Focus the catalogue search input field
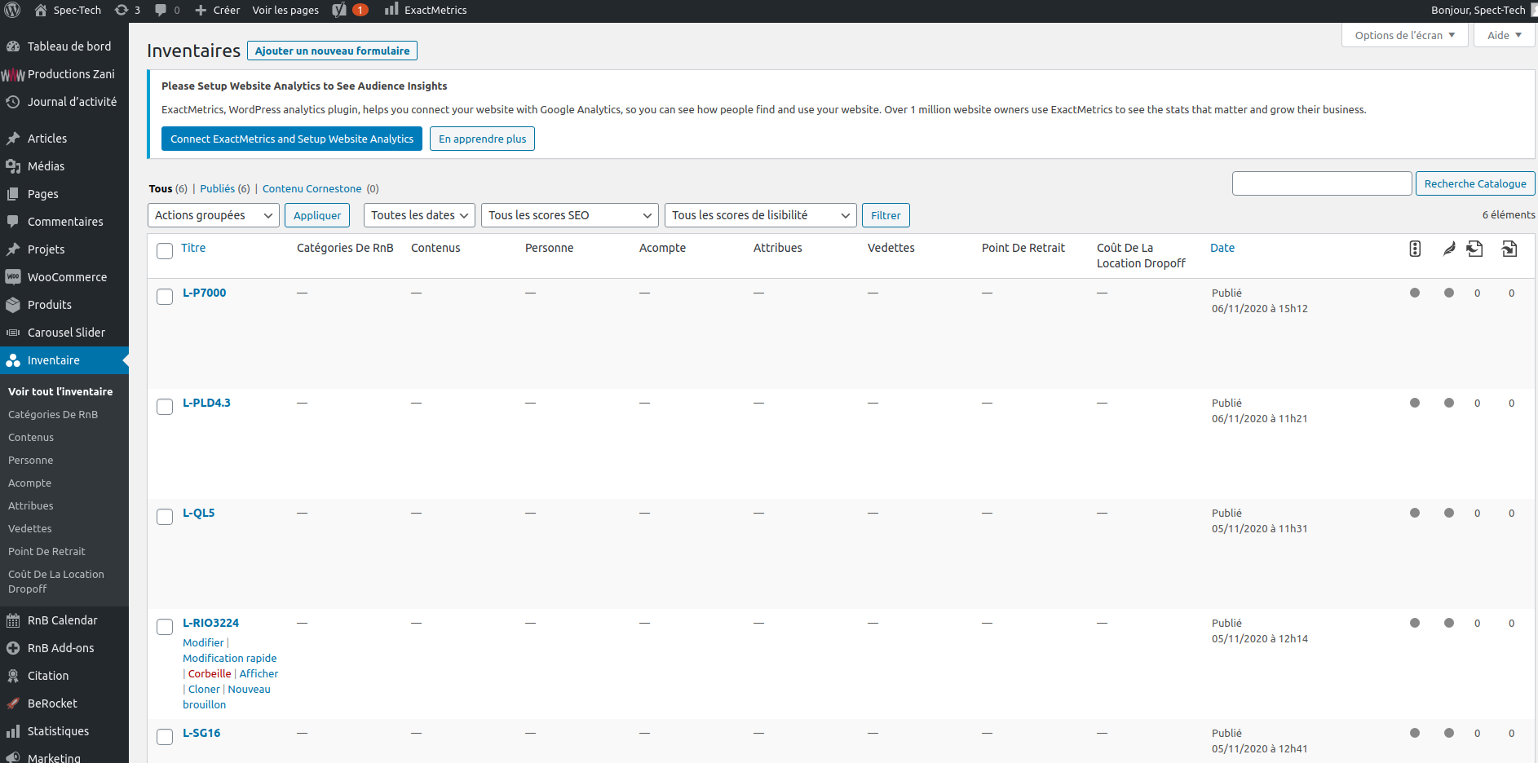This screenshot has height=763, width=1538. click(x=1322, y=183)
